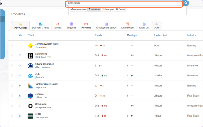The height and width of the screenshot is (127, 203).
Task: Click the macquarie.com domain text
Action: (43, 107)
